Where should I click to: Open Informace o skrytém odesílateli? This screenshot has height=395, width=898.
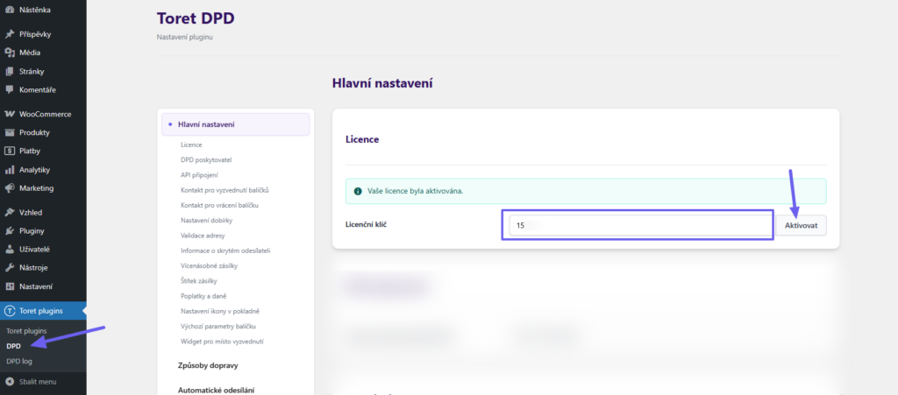tap(225, 250)
